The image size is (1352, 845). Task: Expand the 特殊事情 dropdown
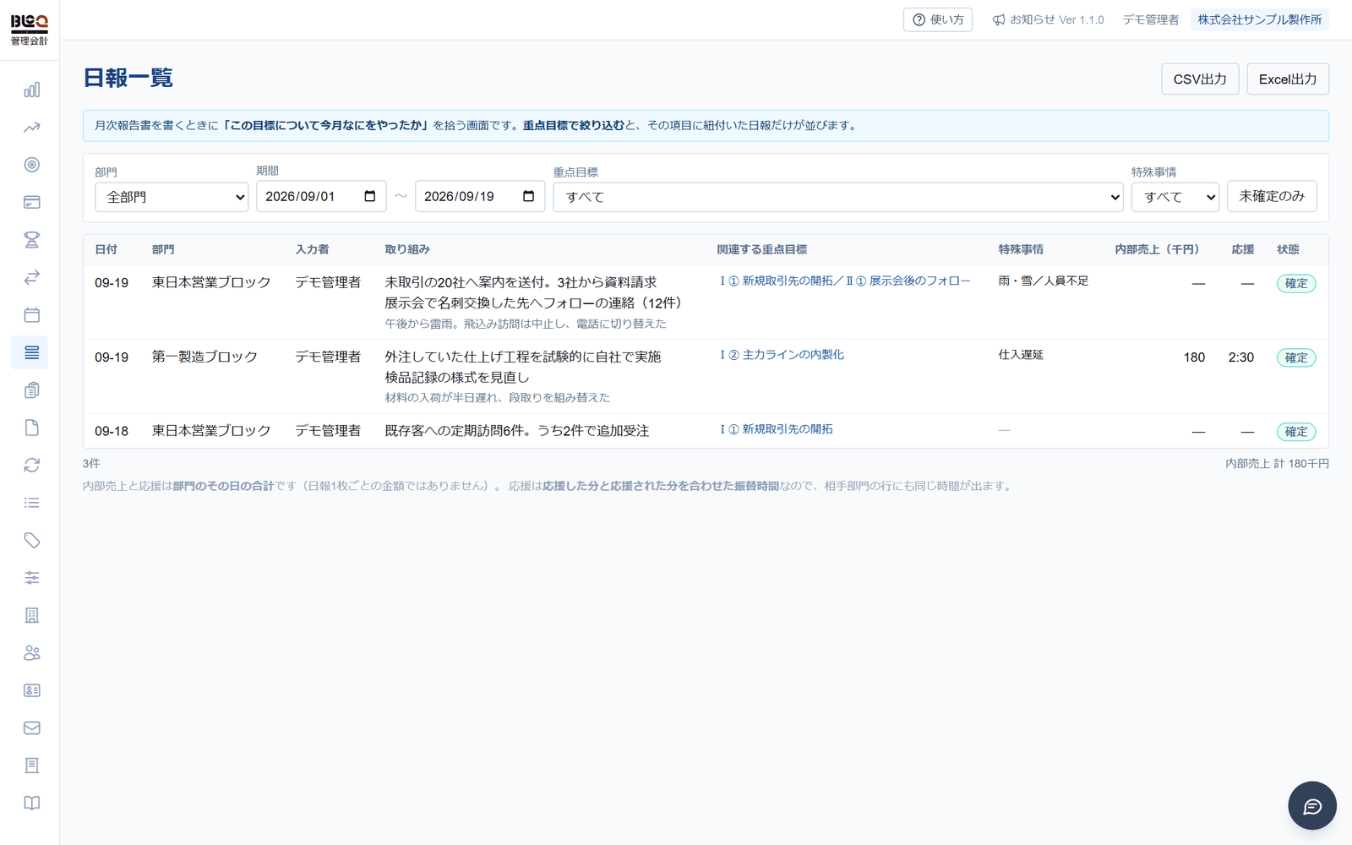pos(1175,197)
